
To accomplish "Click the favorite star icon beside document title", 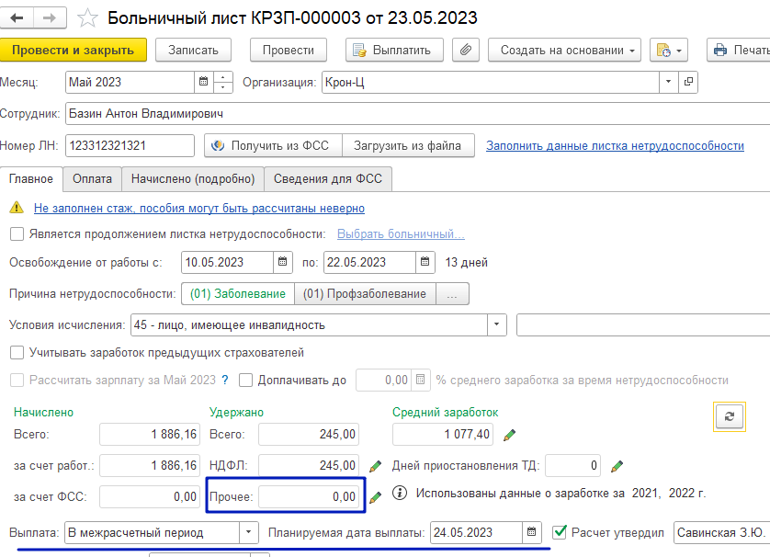I will point(87,18).
